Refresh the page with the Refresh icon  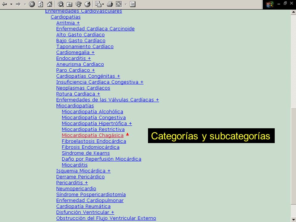coord(41,4)
